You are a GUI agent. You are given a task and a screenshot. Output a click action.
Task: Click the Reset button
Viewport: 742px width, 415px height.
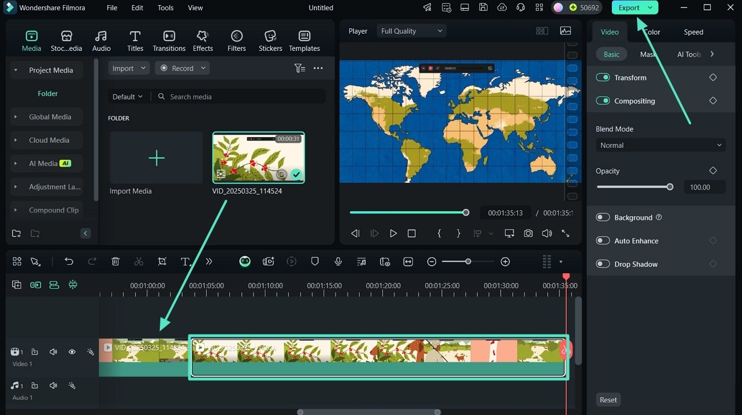(x=608, y=400)
